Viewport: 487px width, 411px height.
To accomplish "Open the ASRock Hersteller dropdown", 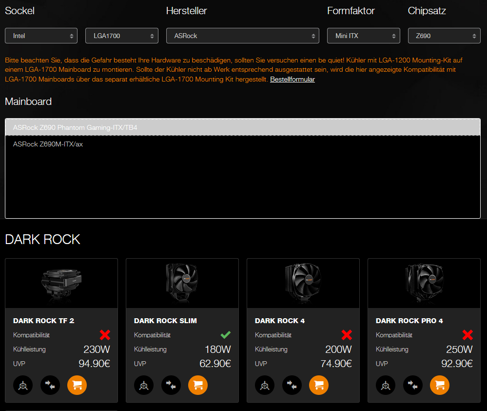I will point(243,36).
